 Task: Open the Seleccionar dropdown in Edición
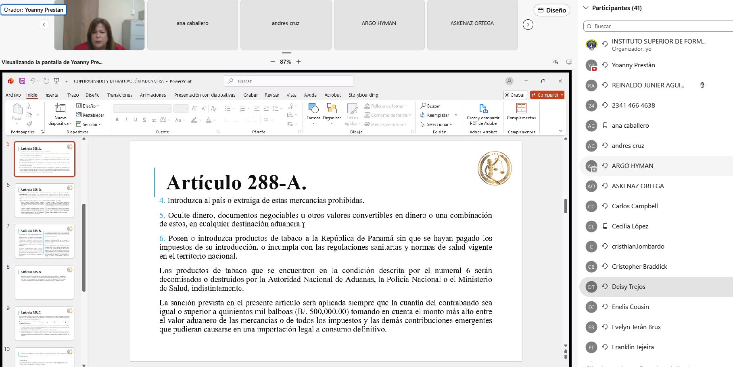[x=437, y=124]
